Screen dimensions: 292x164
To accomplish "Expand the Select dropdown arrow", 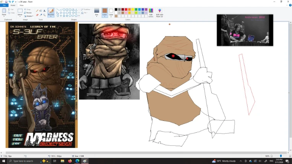I will click(x=20, y=16).
